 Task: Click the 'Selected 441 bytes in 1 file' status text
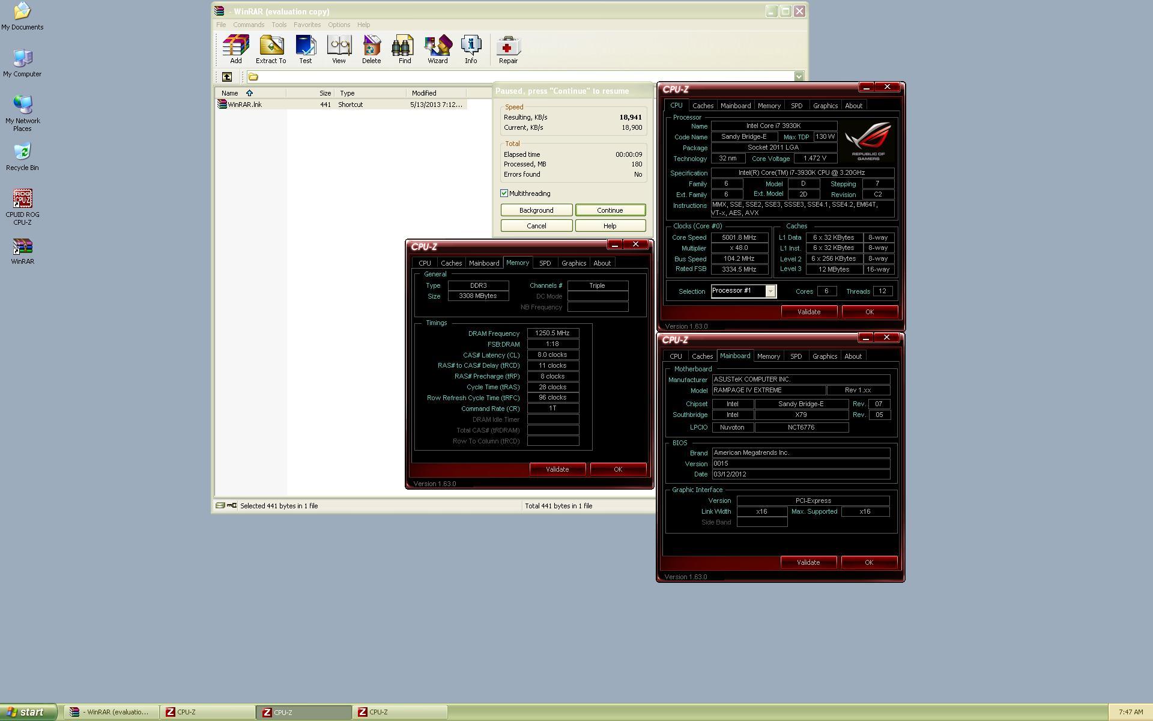279,506
